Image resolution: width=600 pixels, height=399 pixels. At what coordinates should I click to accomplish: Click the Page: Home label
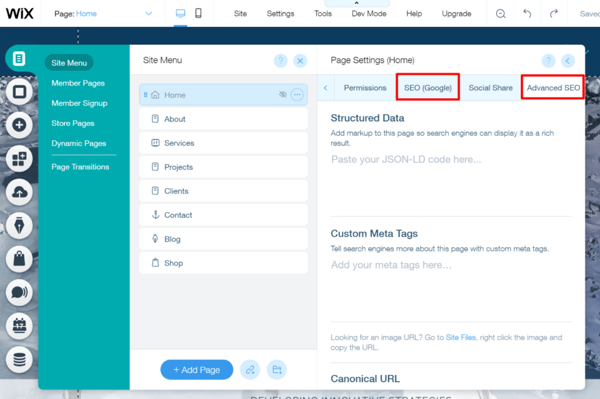[76, 14]
